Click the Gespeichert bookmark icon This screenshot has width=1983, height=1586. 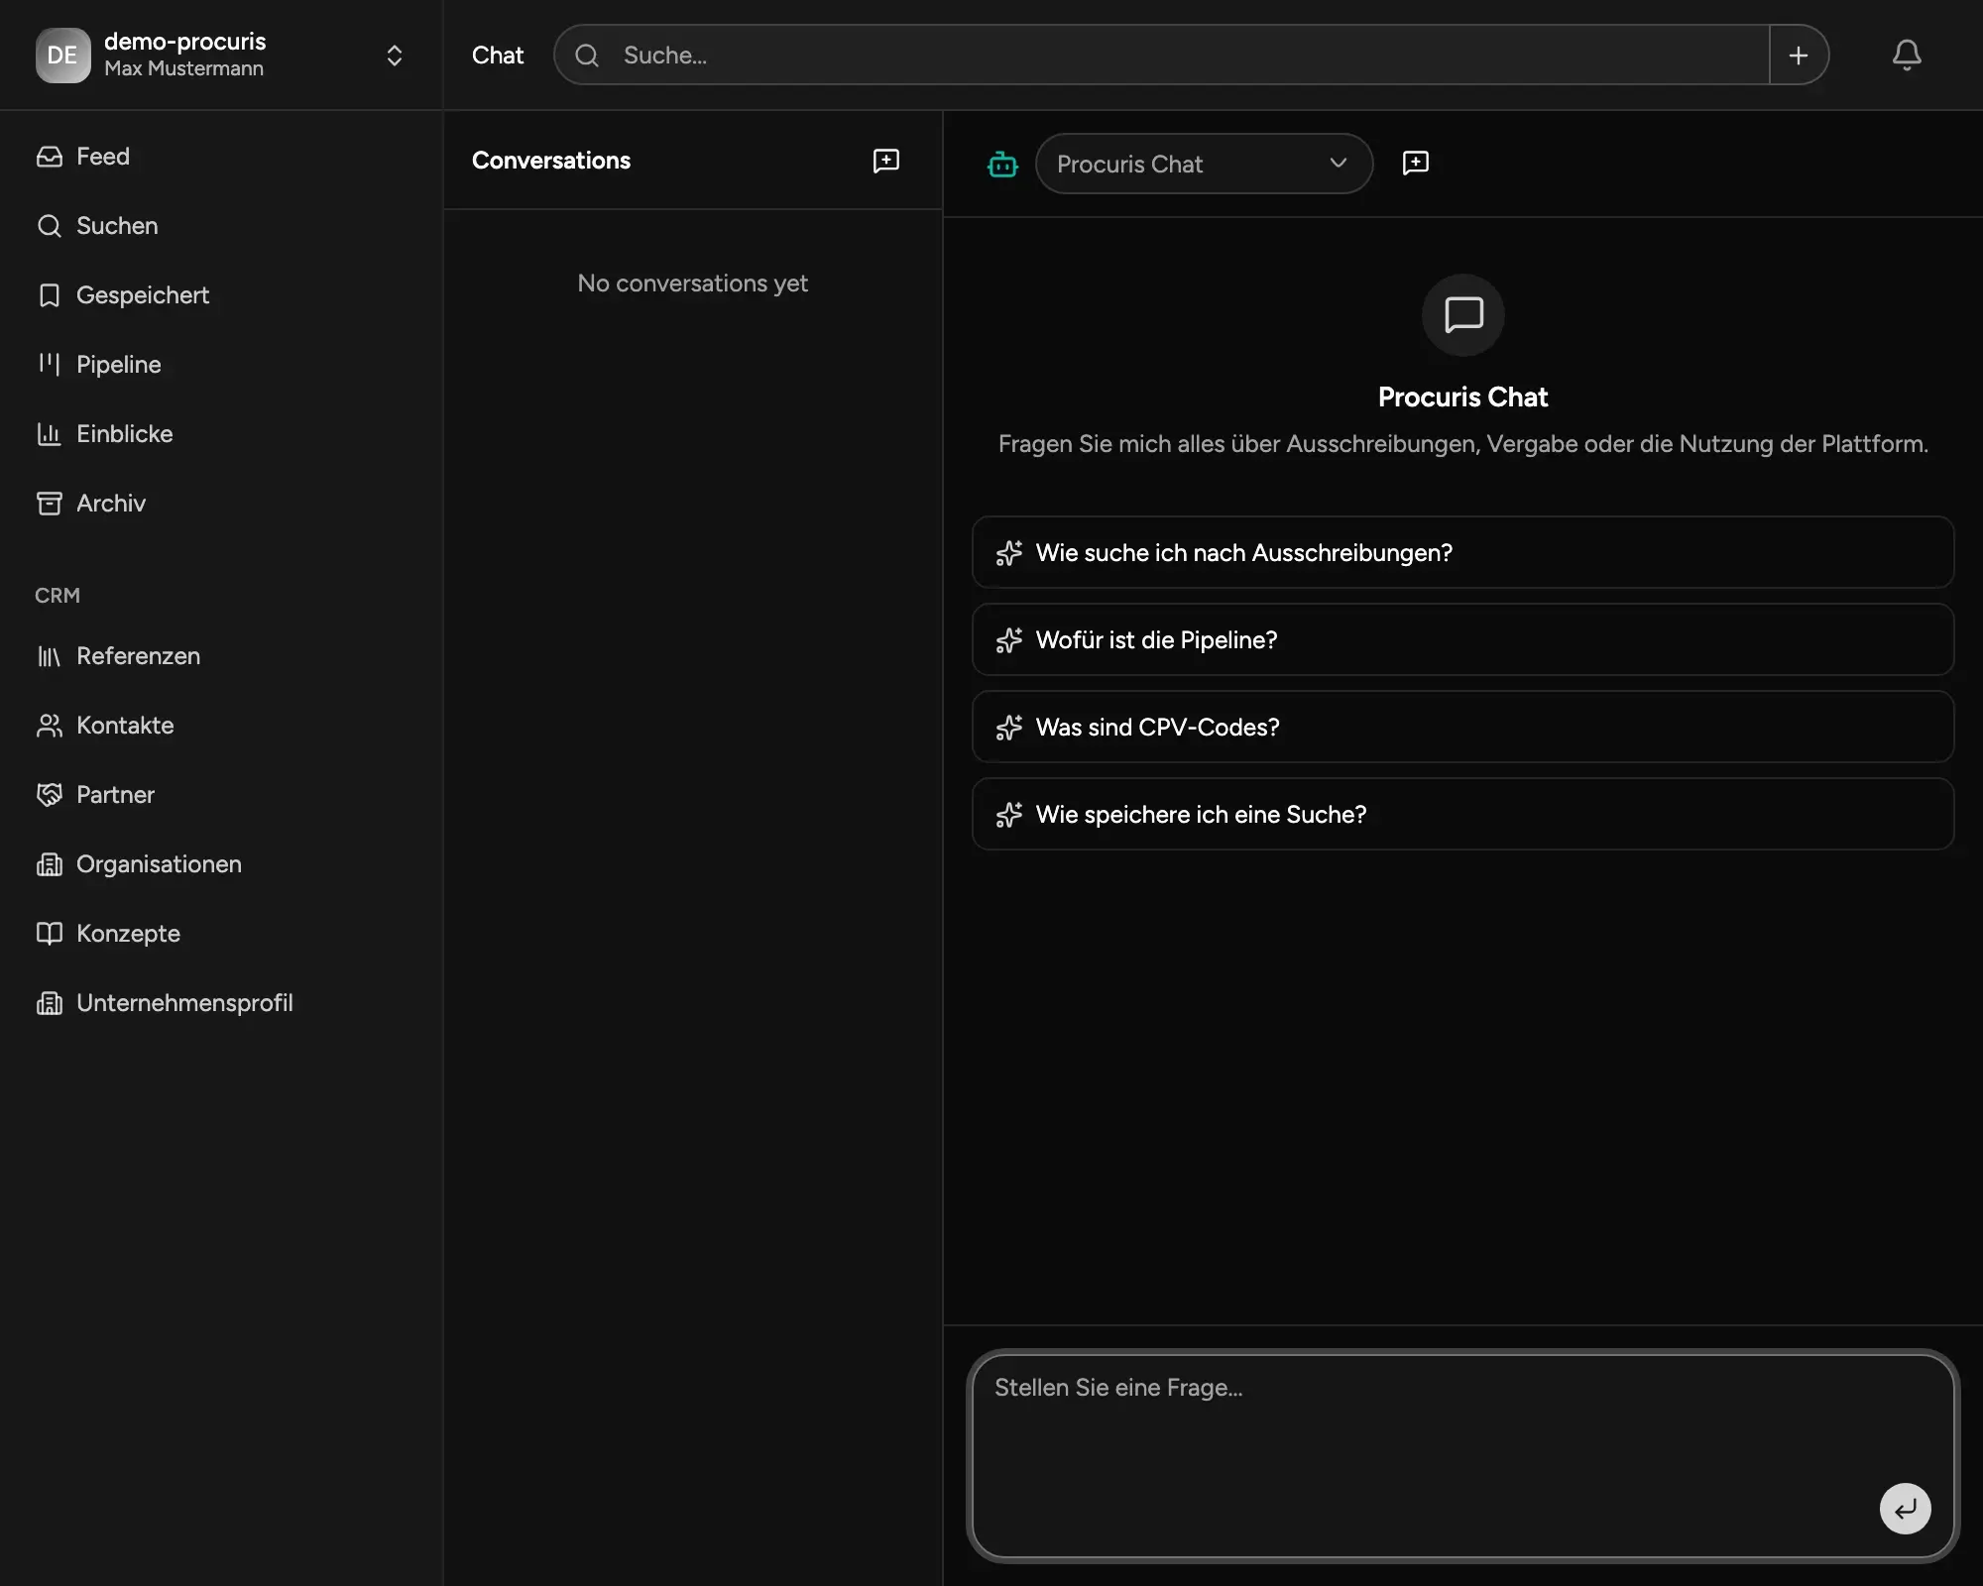pyautogui.click(x=50, y=295)
